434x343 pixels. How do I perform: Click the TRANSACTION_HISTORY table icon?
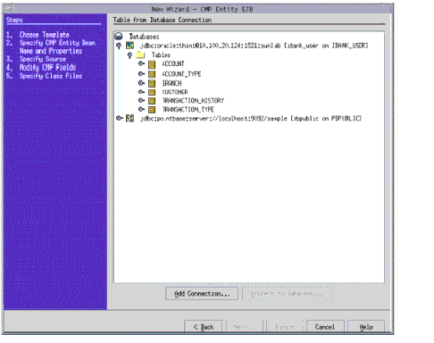click(152, 101)
